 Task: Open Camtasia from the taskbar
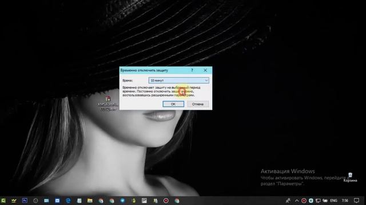[x=3, y=200]
